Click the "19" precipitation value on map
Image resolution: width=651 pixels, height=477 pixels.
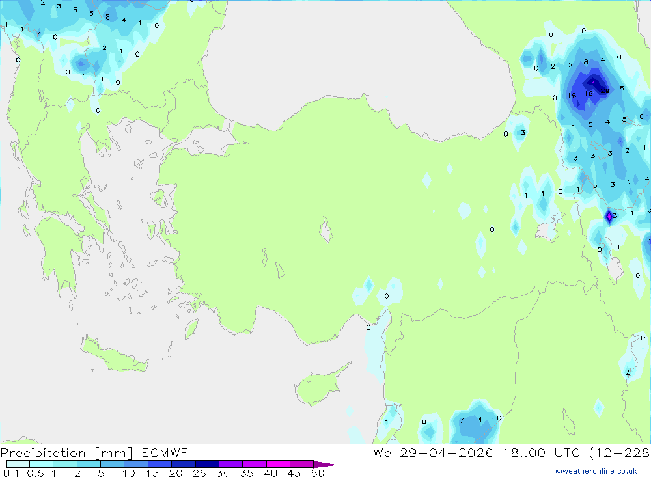point(589,94)
